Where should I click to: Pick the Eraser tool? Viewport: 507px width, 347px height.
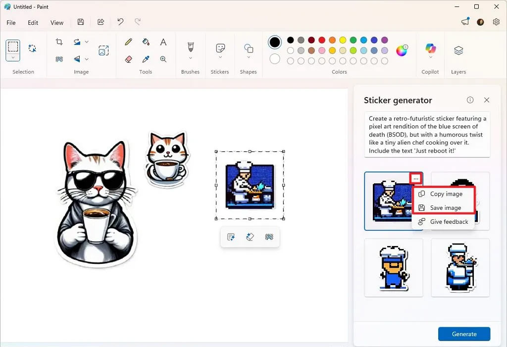point(129,59)
